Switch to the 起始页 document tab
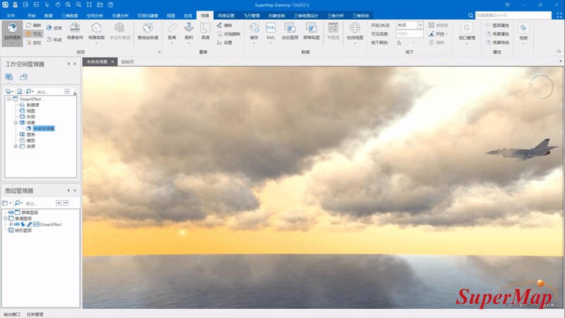Viewport: 565px width, 318px height. point(128,61)
